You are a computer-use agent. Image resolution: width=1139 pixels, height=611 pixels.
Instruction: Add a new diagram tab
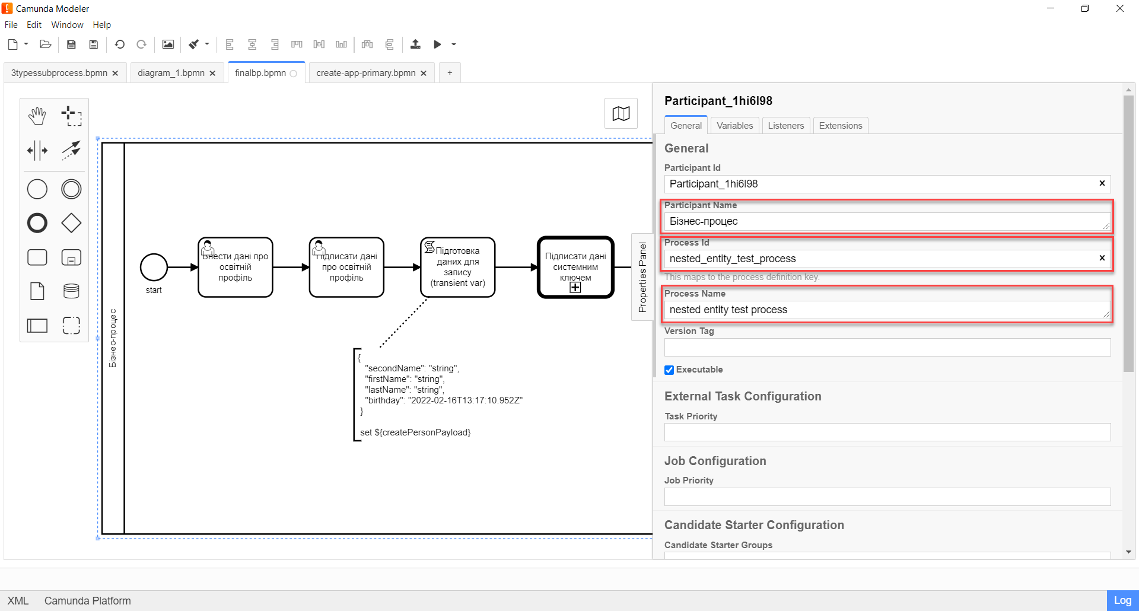click(450, 73)
